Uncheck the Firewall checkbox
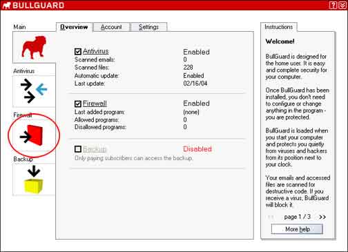Viewport: 348px width, 252px height. point(78,104)
